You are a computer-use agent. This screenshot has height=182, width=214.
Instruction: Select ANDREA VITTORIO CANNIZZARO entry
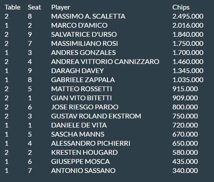pyautogui.click(x=105, y=62)
